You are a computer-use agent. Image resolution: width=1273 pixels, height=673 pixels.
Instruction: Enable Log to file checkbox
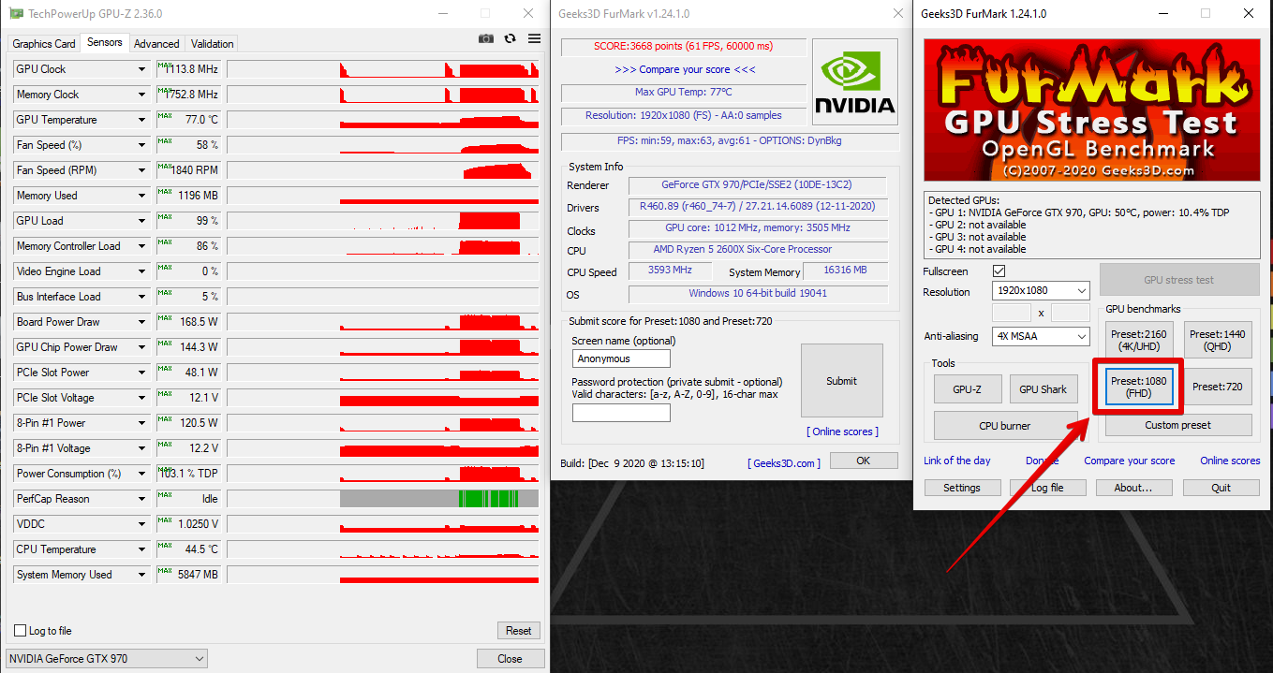21,631
